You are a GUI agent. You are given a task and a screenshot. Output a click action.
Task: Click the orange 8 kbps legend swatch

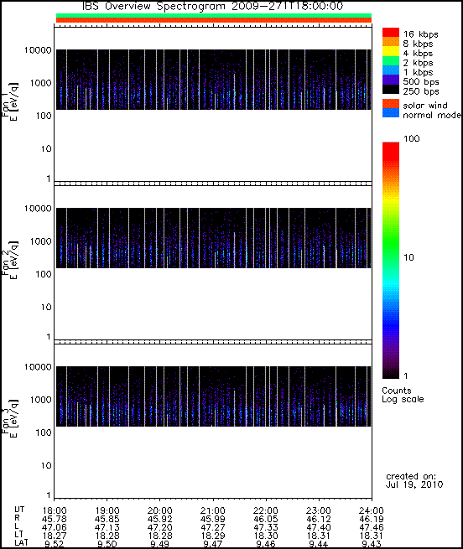(391, 42)
